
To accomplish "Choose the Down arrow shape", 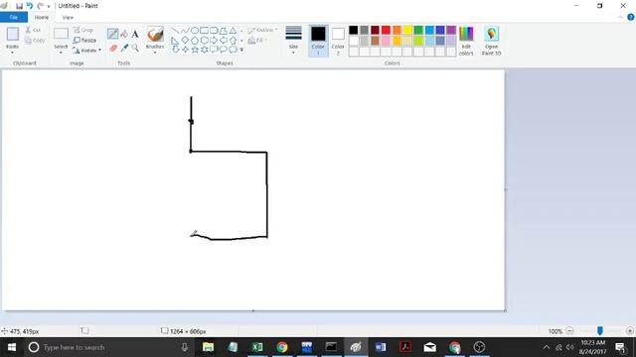I will coord(175,50).
